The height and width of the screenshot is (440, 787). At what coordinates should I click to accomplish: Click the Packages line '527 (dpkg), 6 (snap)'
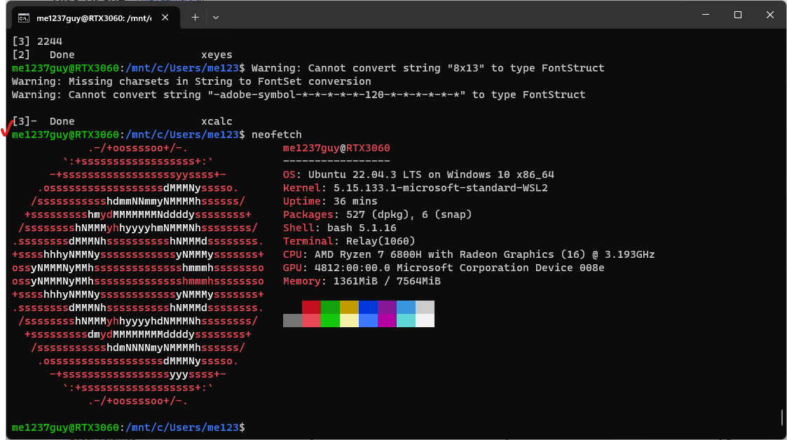point(378,214)
